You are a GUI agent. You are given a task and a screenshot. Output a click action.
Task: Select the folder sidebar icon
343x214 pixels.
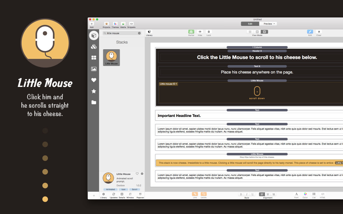pos(94,102)
